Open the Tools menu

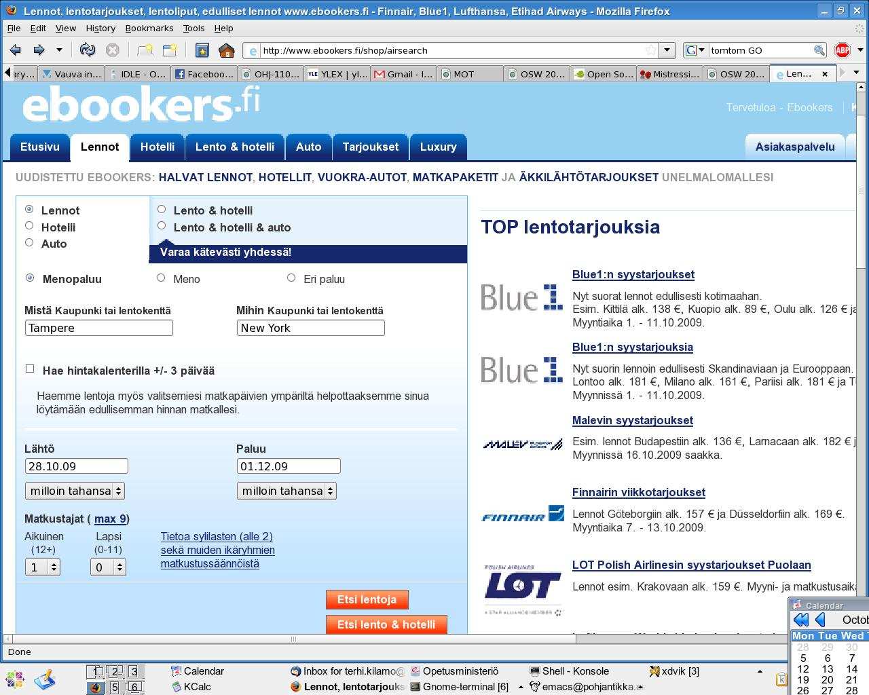point(193,28)
